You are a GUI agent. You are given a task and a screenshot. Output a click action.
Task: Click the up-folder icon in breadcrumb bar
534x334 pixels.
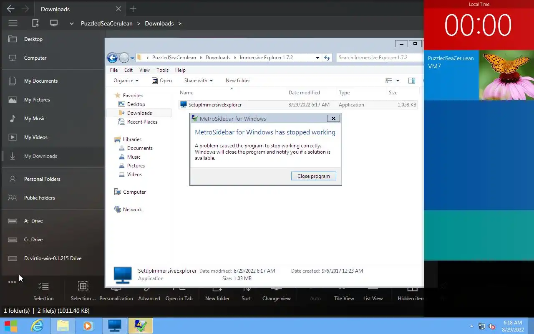[35, 23]
